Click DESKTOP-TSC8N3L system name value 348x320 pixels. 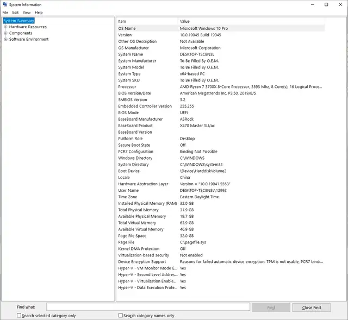click(x=197, y=54)
